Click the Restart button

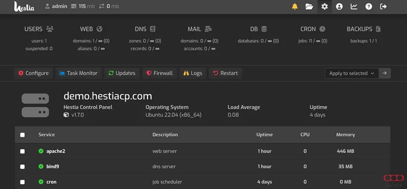(x=225, y=73)
